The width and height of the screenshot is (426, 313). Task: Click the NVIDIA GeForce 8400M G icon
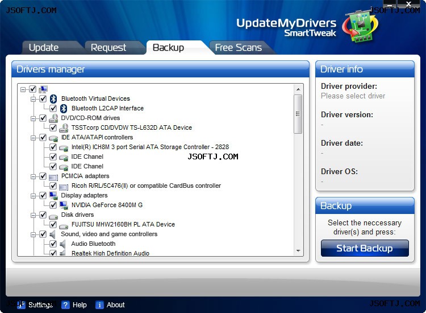pos(64,205)
